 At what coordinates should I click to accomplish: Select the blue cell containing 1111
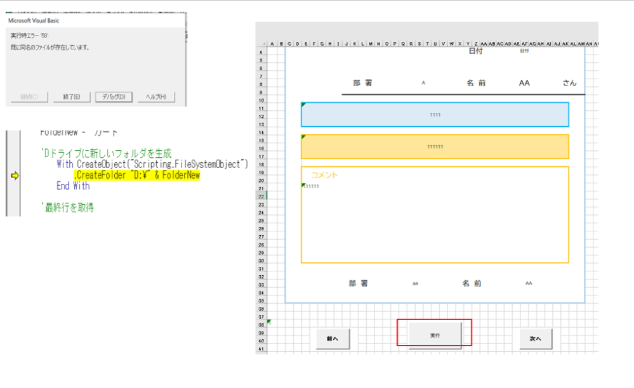[x=435, y=115]
